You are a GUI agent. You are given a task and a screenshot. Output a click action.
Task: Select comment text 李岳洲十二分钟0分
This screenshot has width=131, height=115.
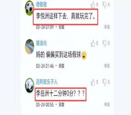(54, 94)
